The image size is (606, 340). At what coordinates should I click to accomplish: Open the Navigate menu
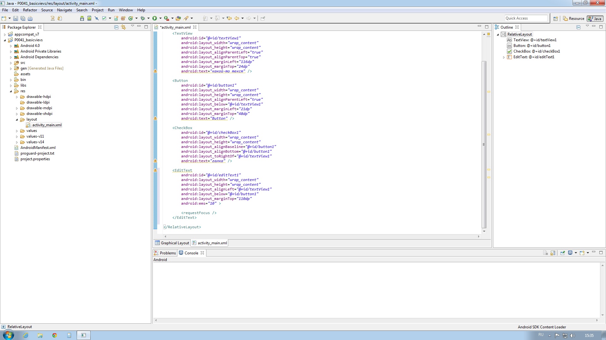[x=64, y=10]
